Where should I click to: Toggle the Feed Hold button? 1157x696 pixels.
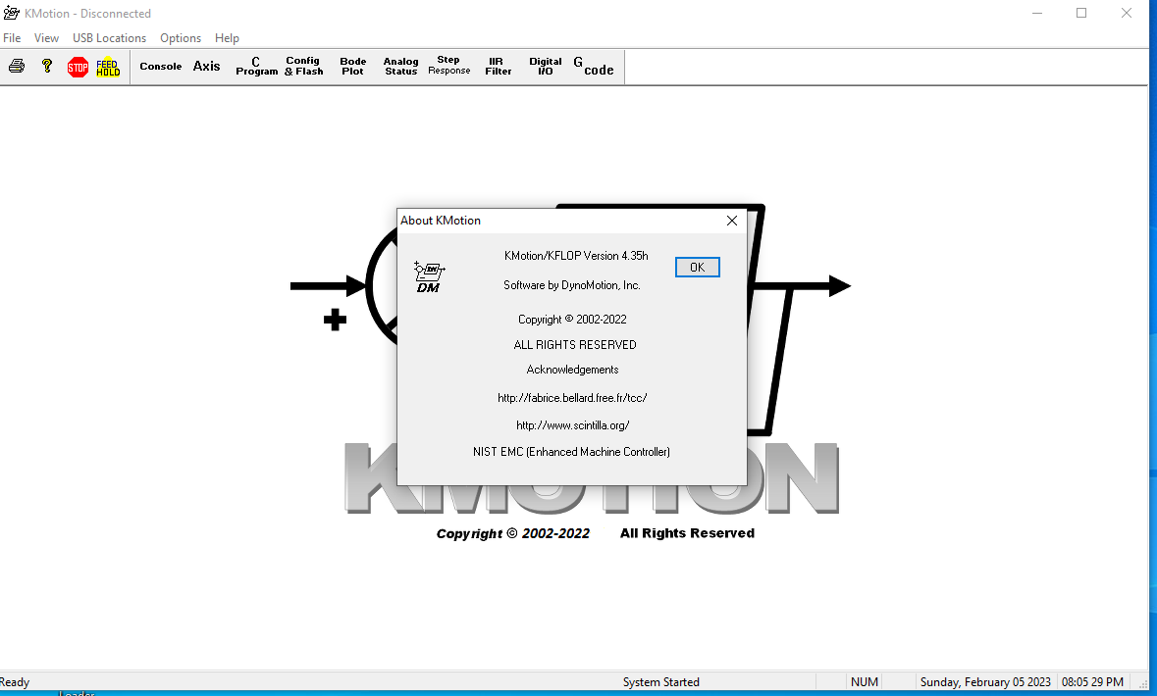(108, 67)
